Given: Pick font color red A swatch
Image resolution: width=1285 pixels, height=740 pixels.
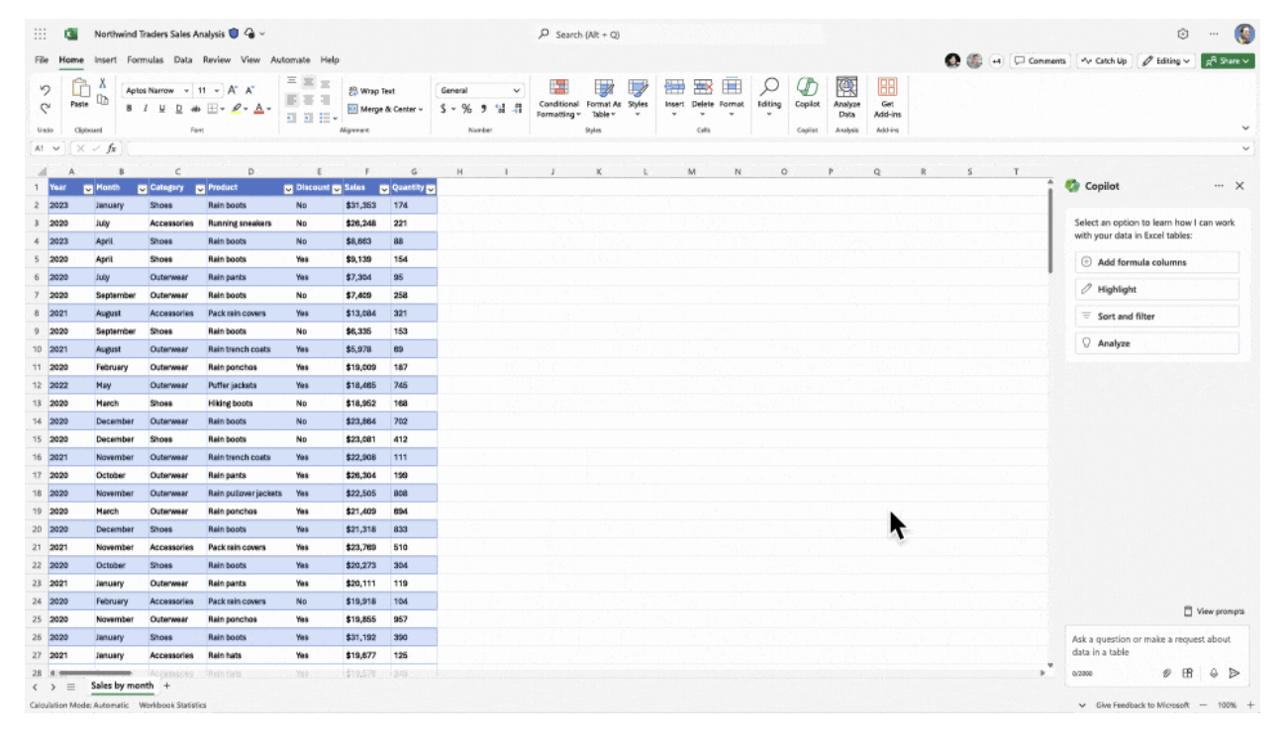Looking at the screenshot, I should pos(259,109).
